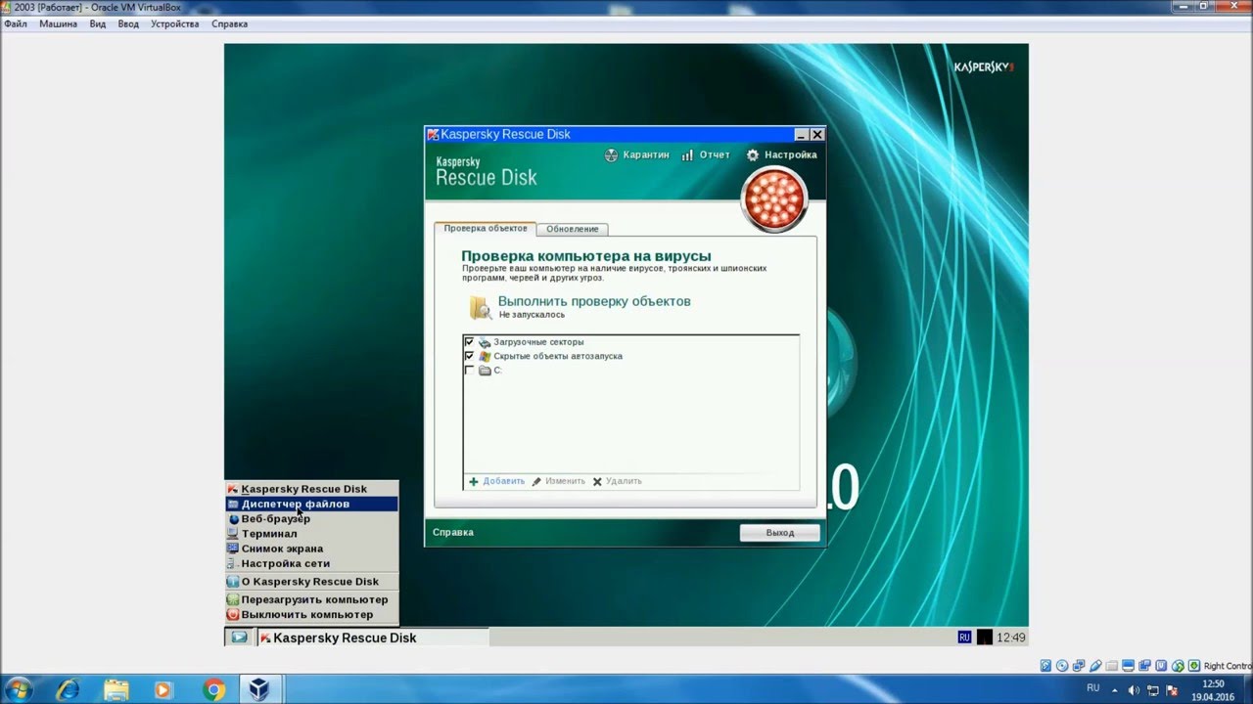Click the black tray applet beside guest clock
This screenshot has height=704, width=1253.
985,638
